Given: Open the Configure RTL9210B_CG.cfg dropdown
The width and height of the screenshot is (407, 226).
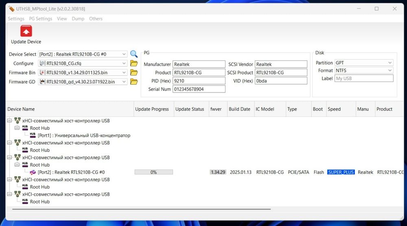Looking at the screenshot, I should tap(124, 64).
